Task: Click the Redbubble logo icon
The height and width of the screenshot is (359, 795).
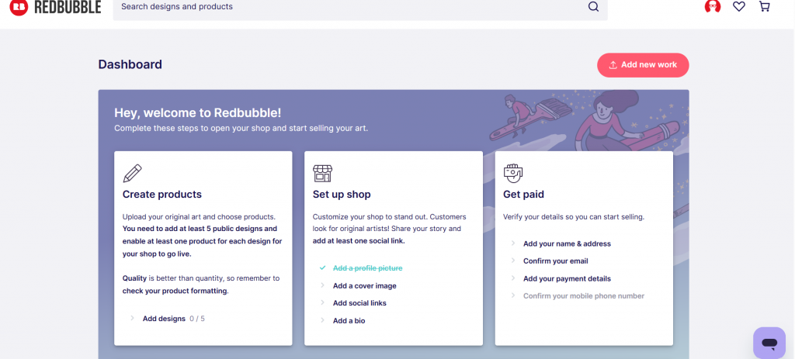Action: point(19,6)
